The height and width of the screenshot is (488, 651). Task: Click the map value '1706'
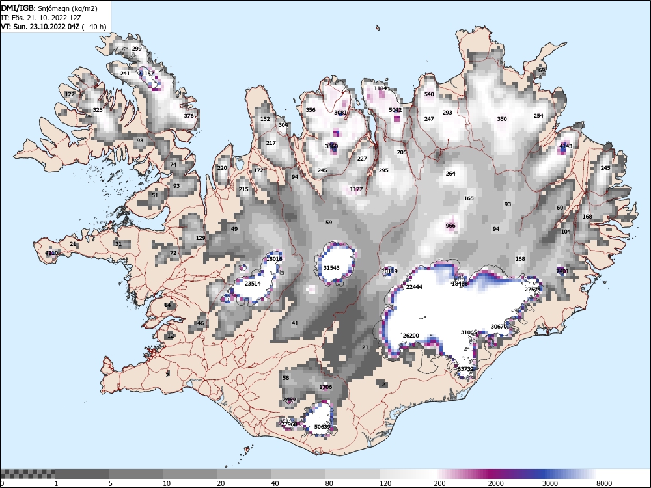325,387
